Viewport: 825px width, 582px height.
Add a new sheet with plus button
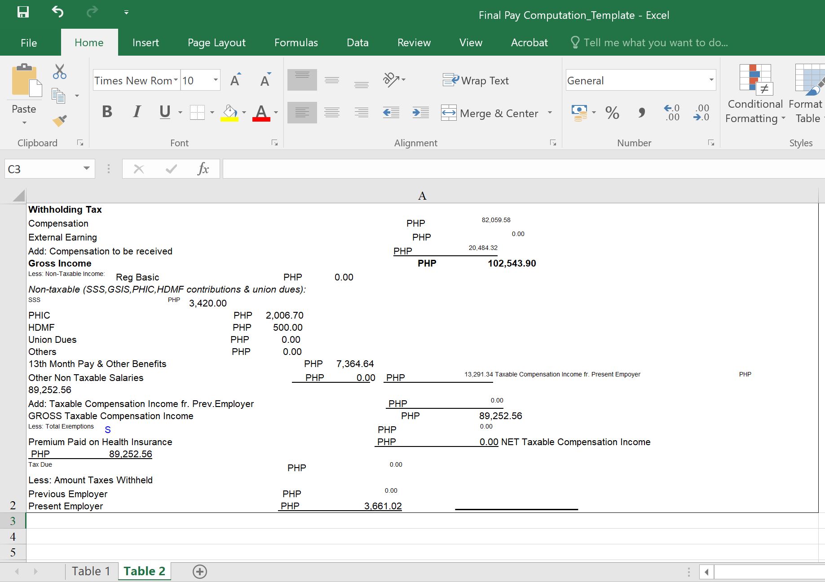(x=200, y=572)
